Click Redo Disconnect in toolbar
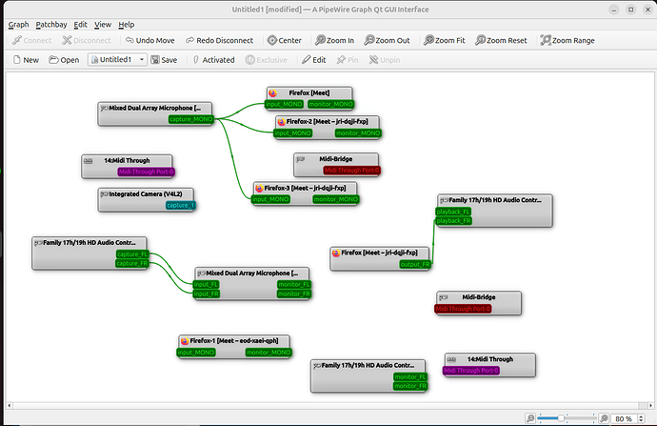Image resolution: width=657 pixels, height=426 pixels. [219, 40]
